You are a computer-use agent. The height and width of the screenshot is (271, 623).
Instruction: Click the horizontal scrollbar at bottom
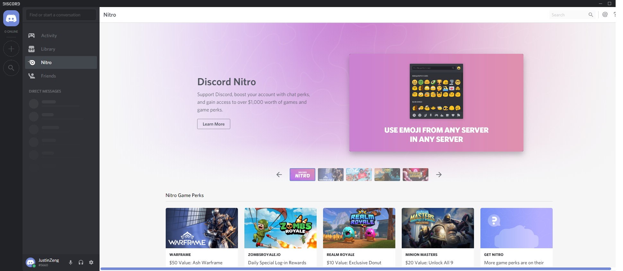pos(356,269)
